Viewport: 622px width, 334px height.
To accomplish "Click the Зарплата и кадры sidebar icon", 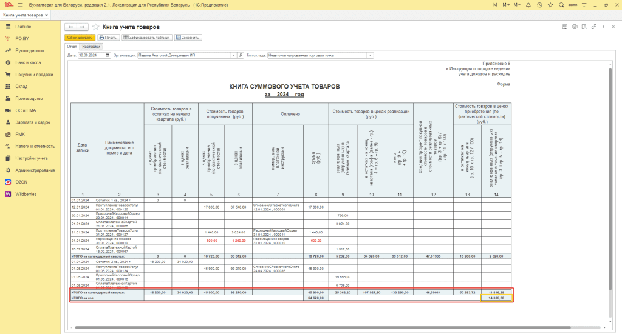I will (8, 122).
